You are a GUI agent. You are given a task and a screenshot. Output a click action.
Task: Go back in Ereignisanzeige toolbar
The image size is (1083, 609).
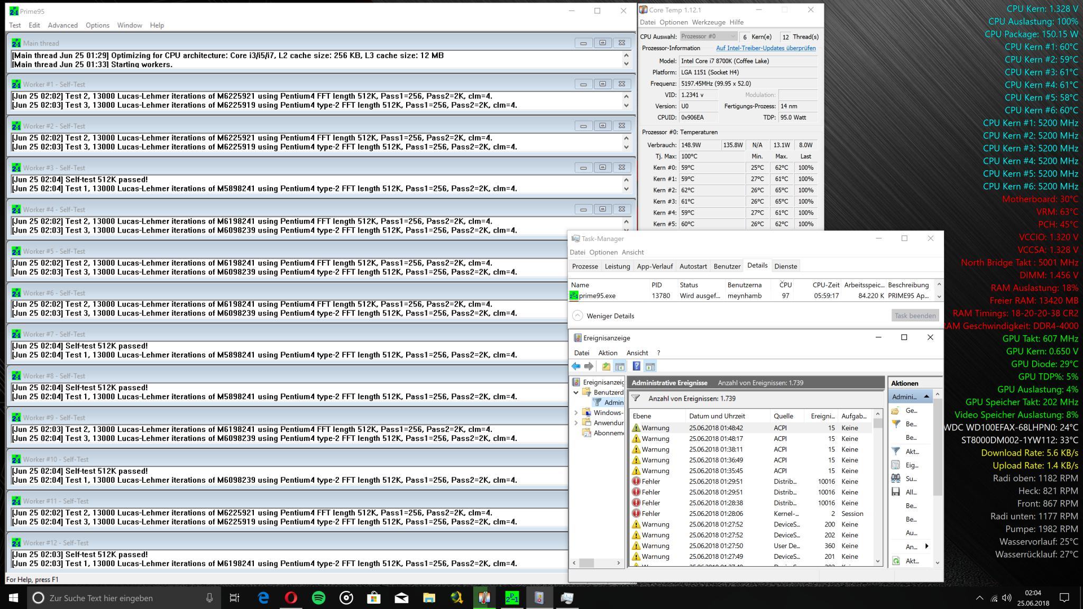pos(576,366)
